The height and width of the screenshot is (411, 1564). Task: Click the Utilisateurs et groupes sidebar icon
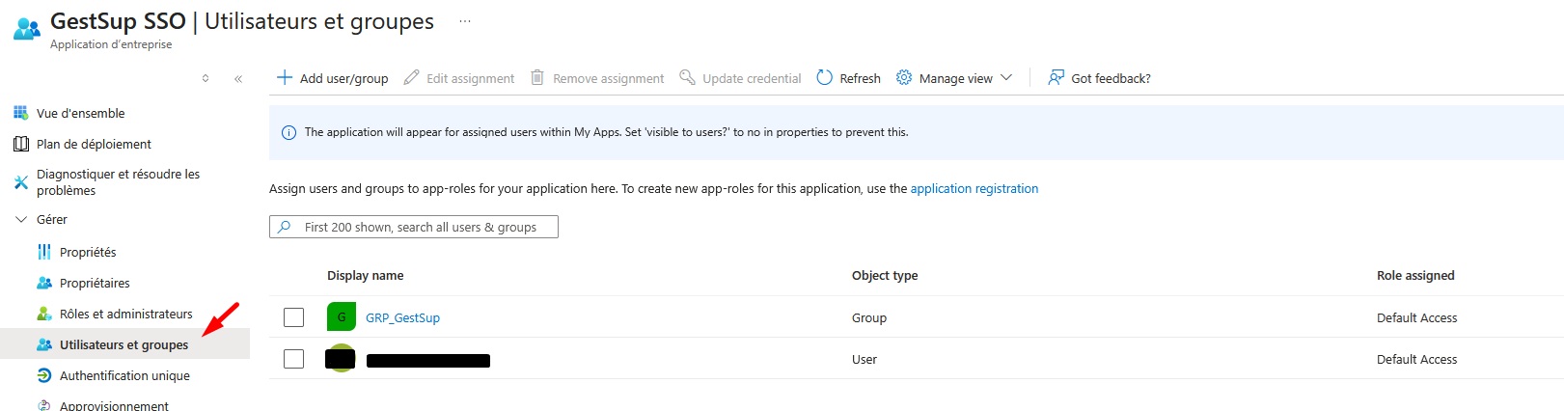coord(44,344)
